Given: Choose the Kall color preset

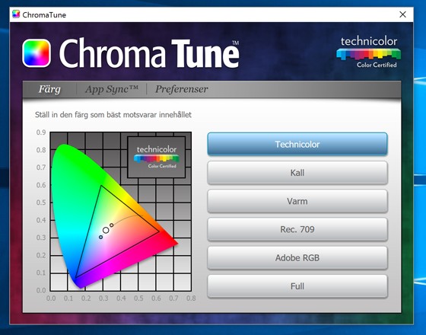Looking at the screenshot, I should click(297, 173).
